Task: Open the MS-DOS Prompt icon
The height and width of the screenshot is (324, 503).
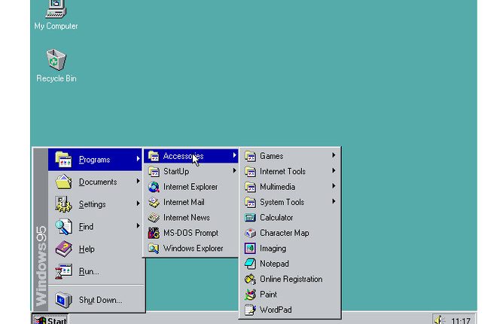Action: tap(154, 233)
